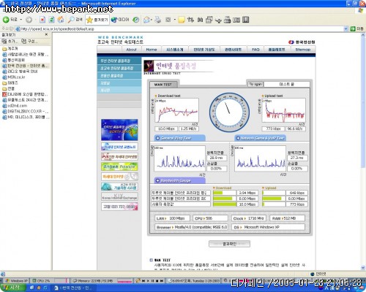Click the 결과확인 button below test panel
The width and height of the screenshot is (366, 292).
click(229, 244)
